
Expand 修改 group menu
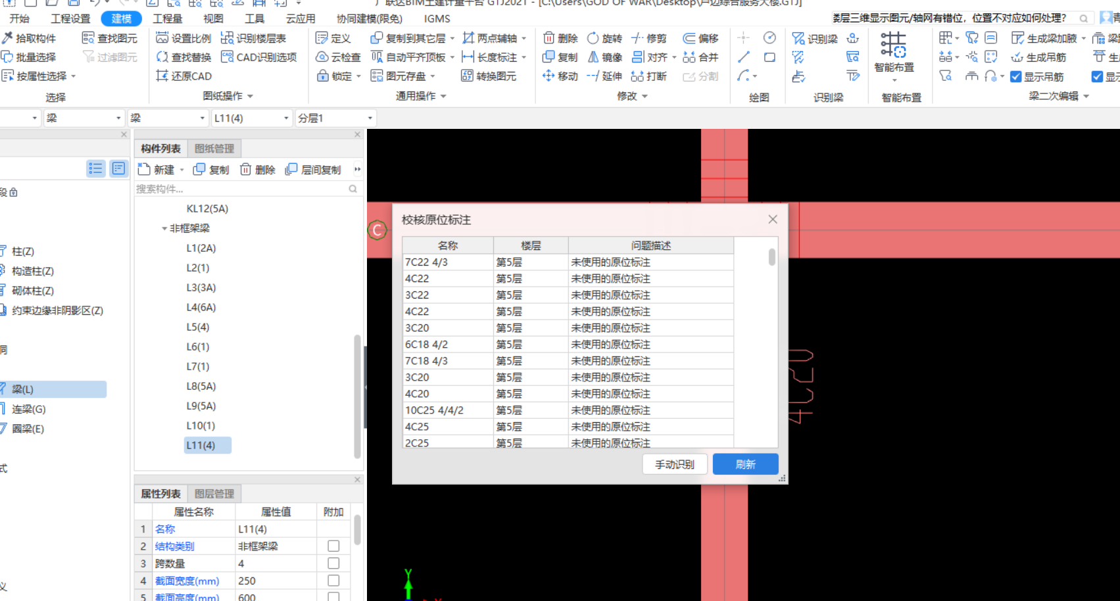coord(633,96)
